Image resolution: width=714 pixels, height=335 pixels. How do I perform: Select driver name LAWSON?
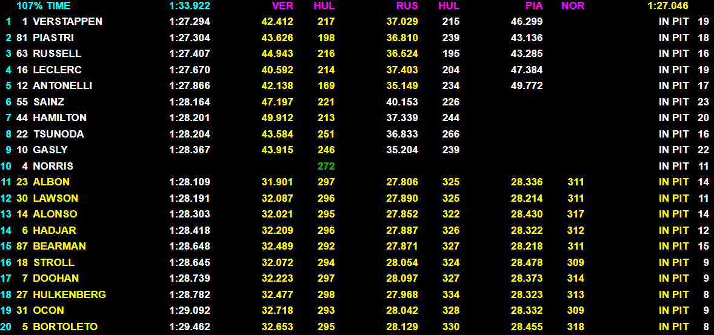pyautogui.click(x=56, y=198)
